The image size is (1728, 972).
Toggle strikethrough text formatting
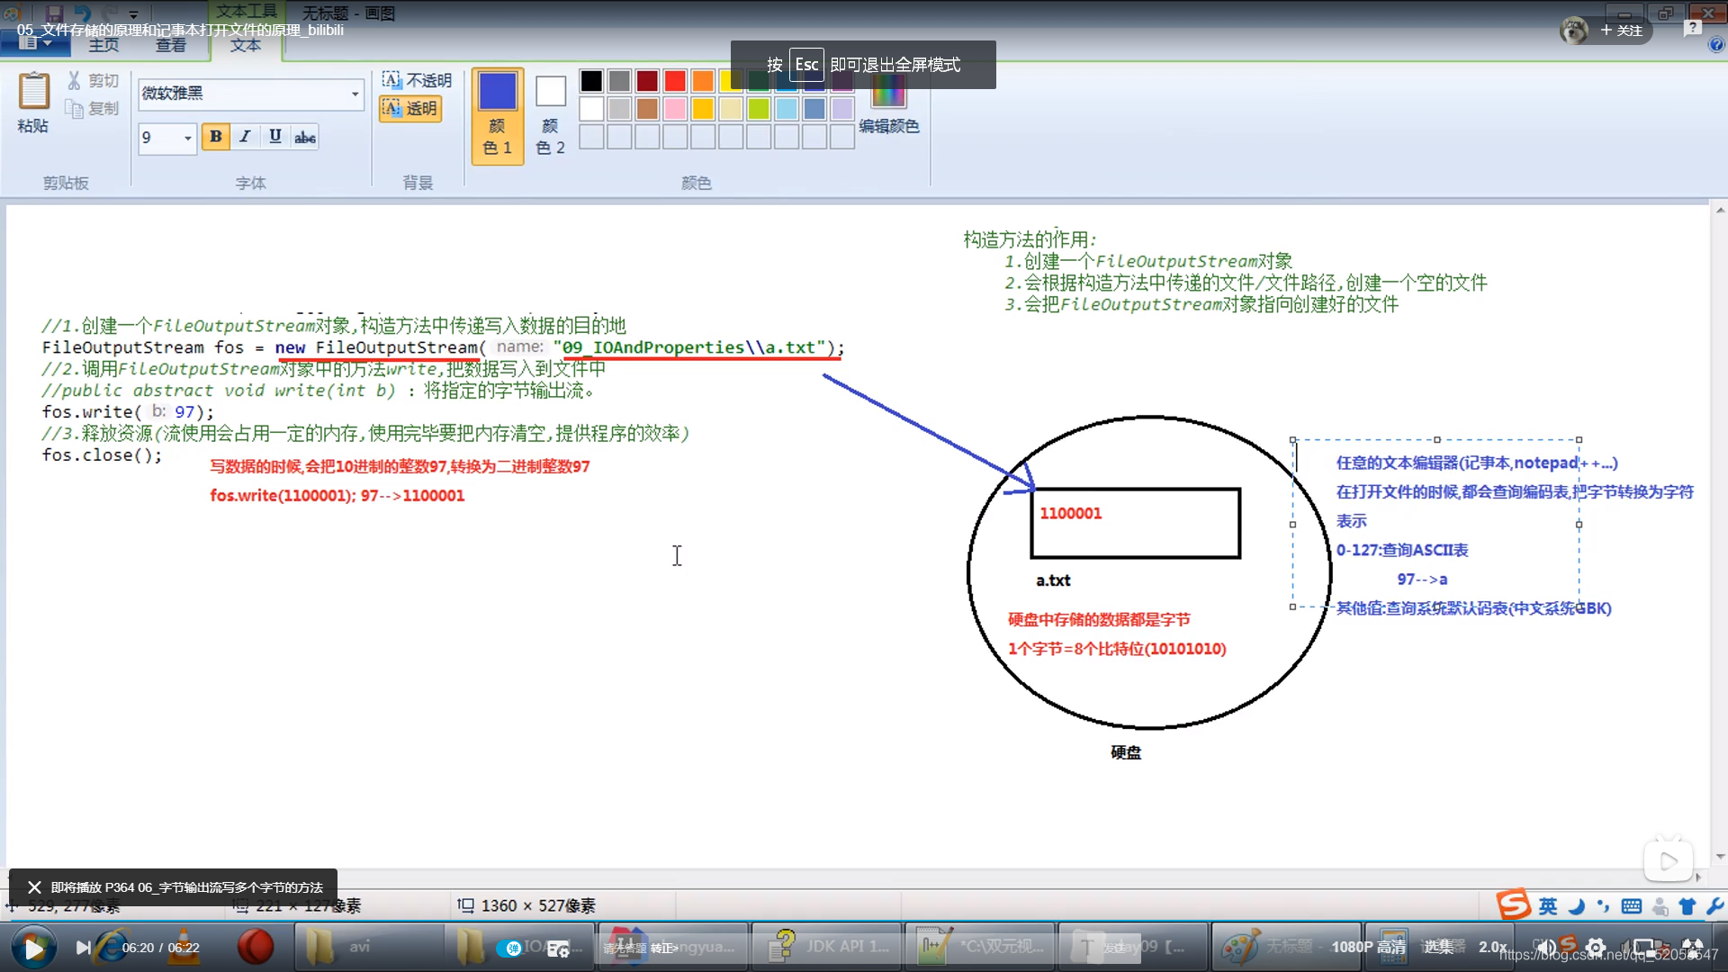point(305,137)
